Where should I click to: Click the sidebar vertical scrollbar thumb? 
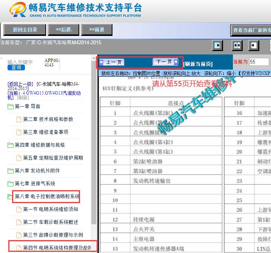tap(94, 142)
